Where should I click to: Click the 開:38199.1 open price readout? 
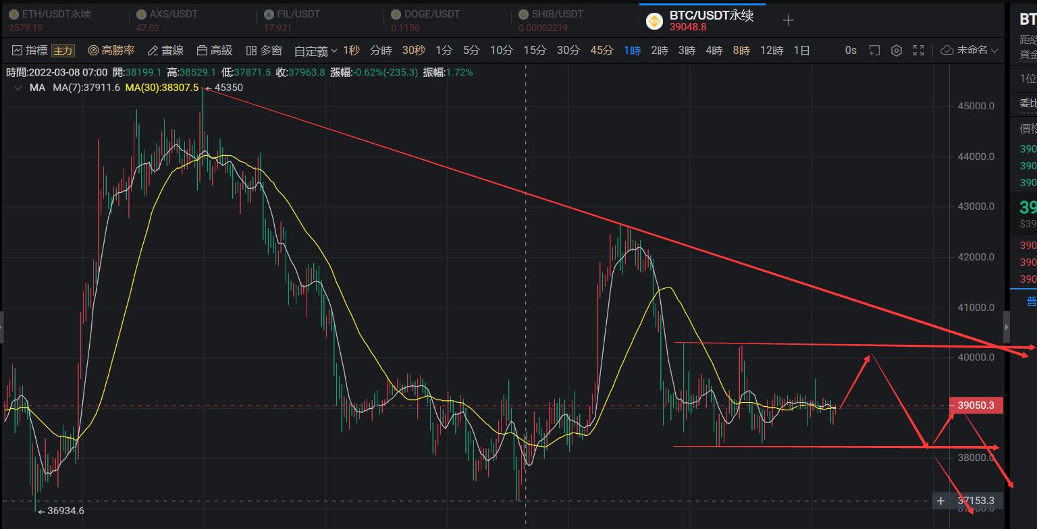(137, 72)
